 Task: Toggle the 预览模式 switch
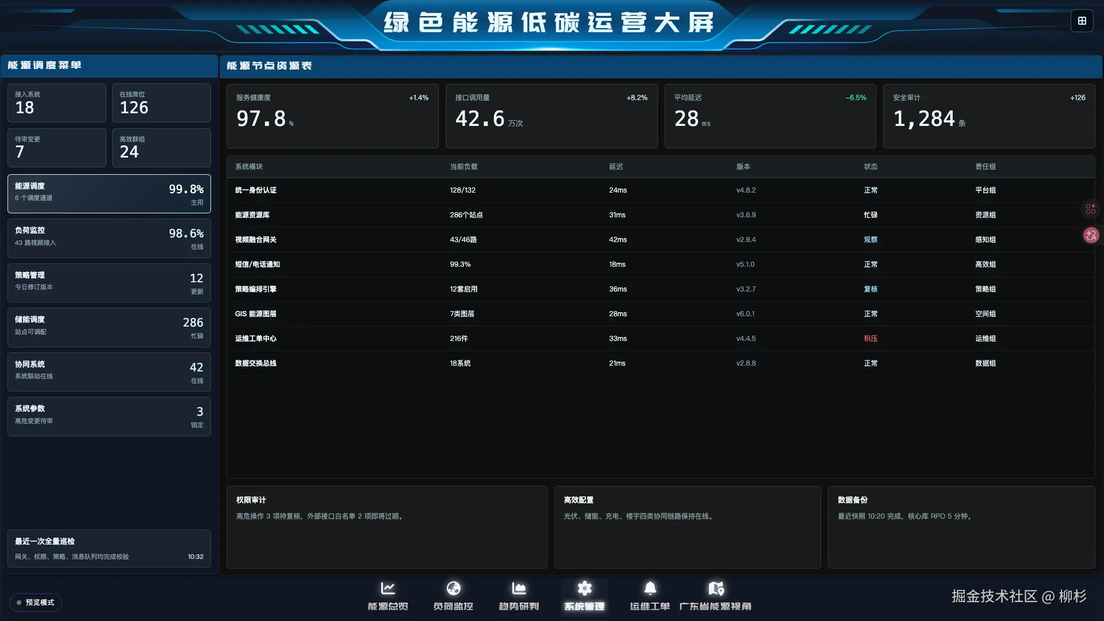pos(36,603)
